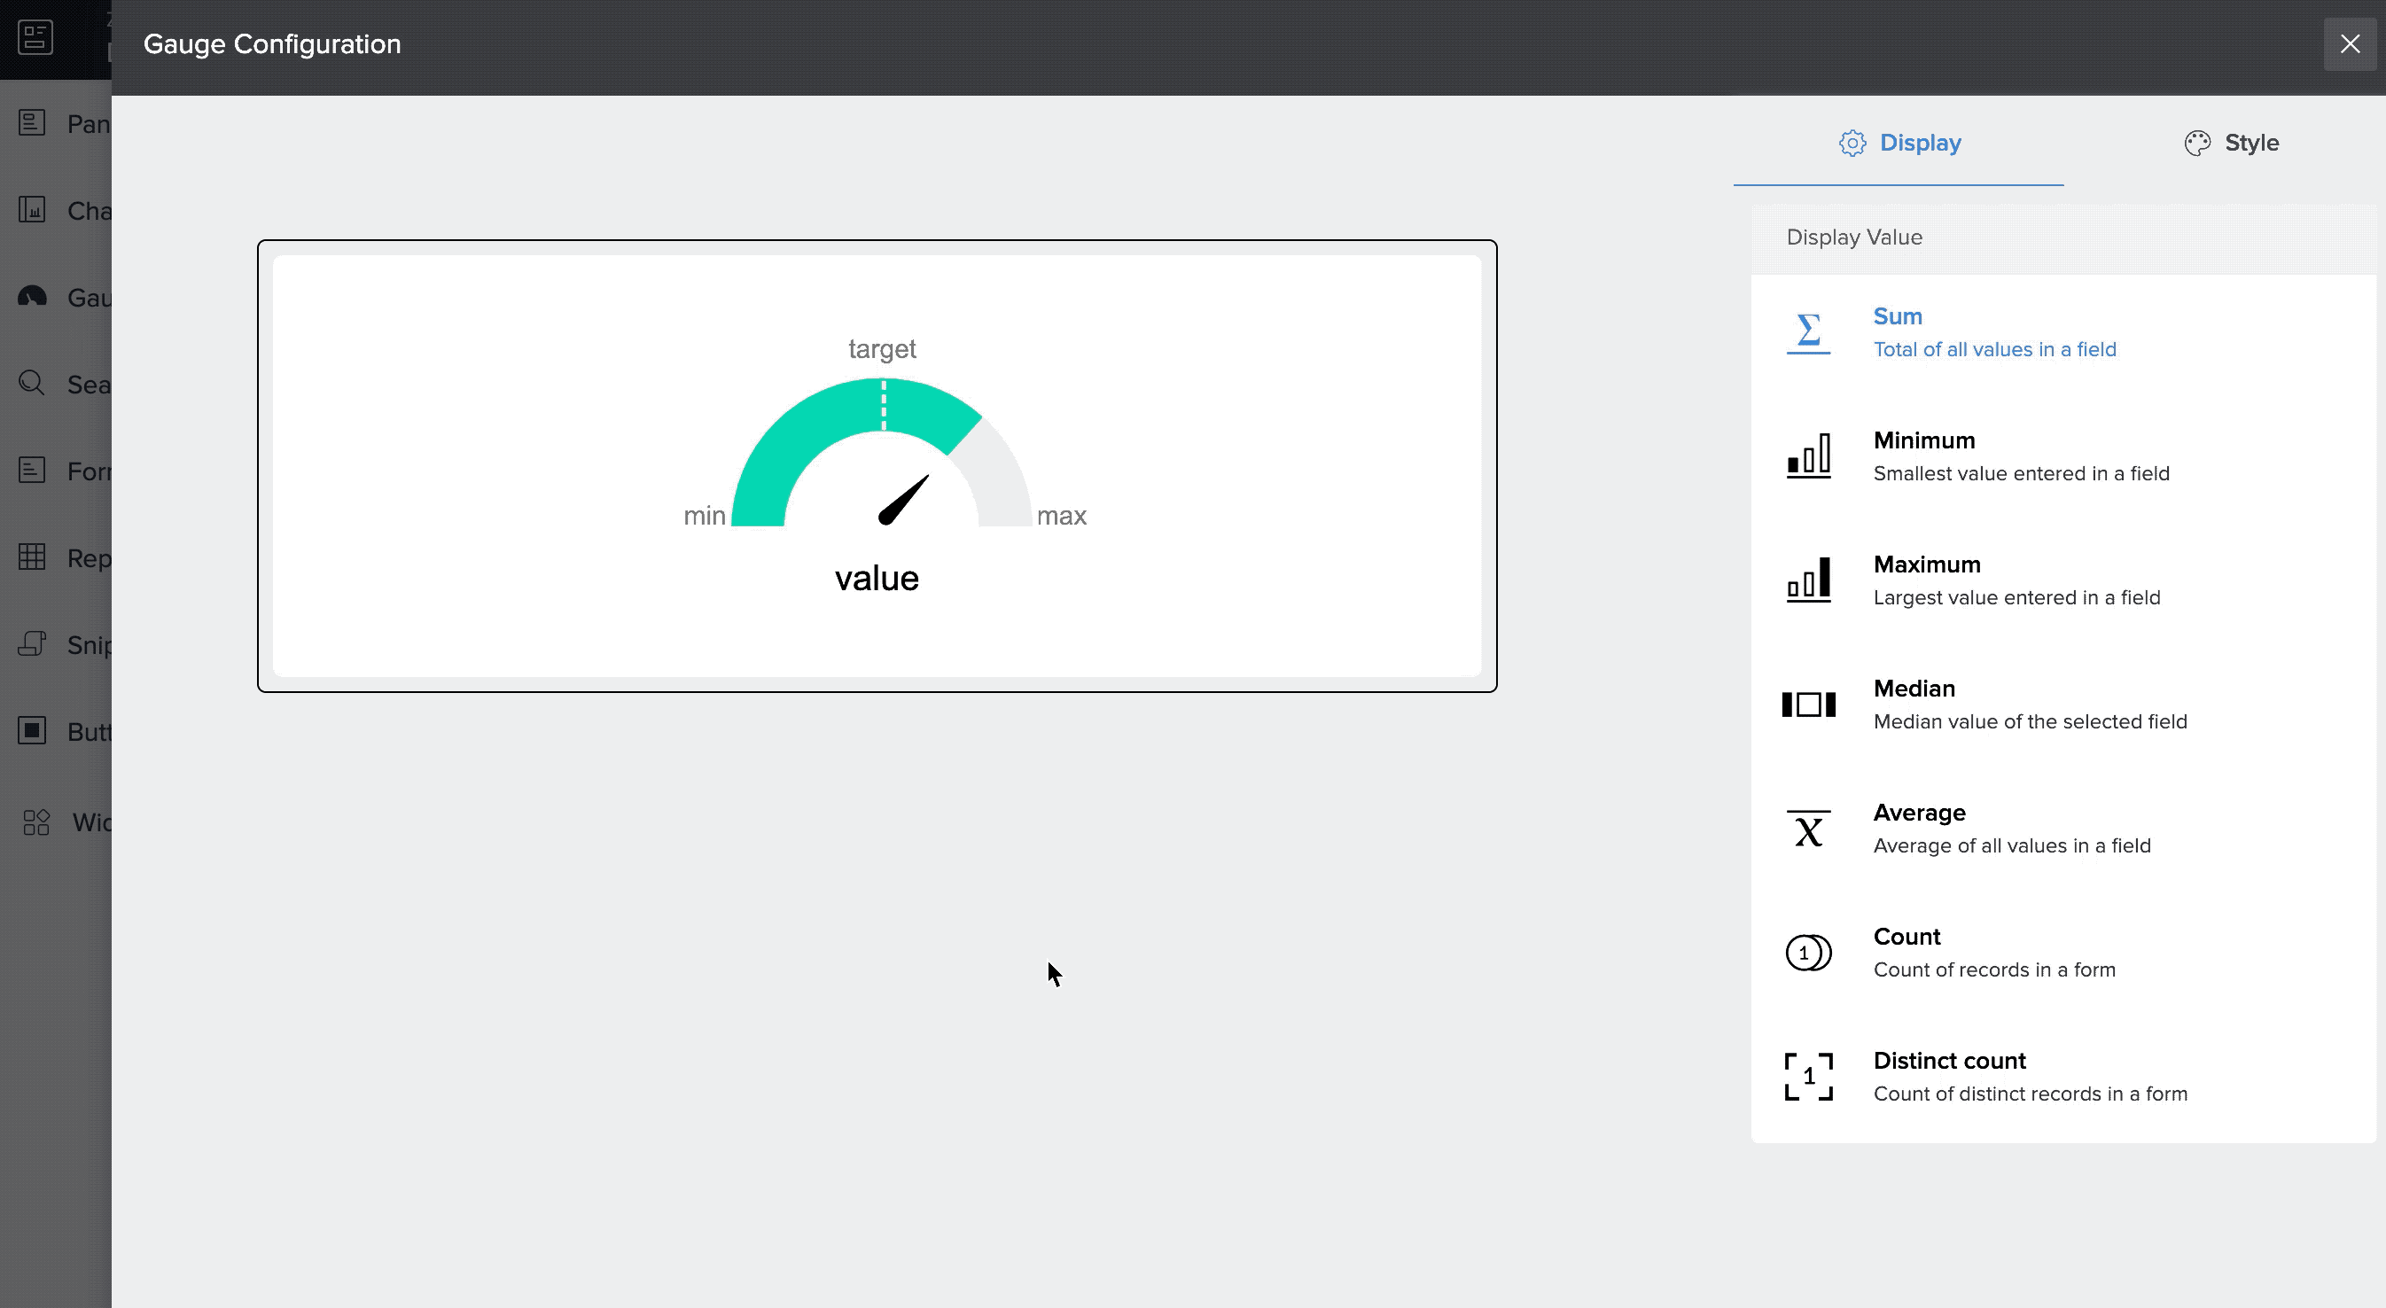Click the Sum sigma icon
This screenshot has height=1308, width=2386.
[x=1807, y=332]
